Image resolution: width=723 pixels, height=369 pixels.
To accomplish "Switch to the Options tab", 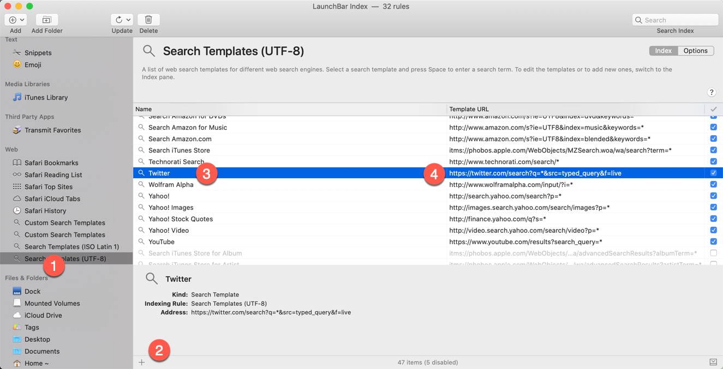I will tap(696, 51).
